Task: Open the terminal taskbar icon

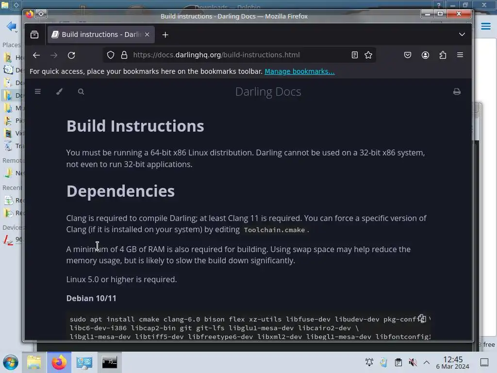Action: coord(109,362)
